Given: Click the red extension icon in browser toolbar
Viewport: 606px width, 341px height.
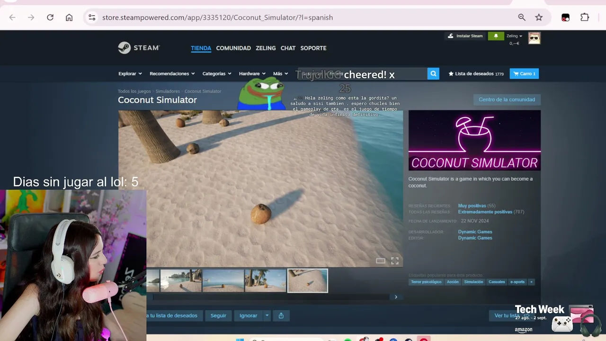Looking at the screenshot, I should click(x=565, y=18).
